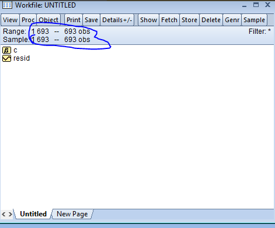Click the workfile window icon in title bar
The image size is (275, 228).
pos(7,5)
